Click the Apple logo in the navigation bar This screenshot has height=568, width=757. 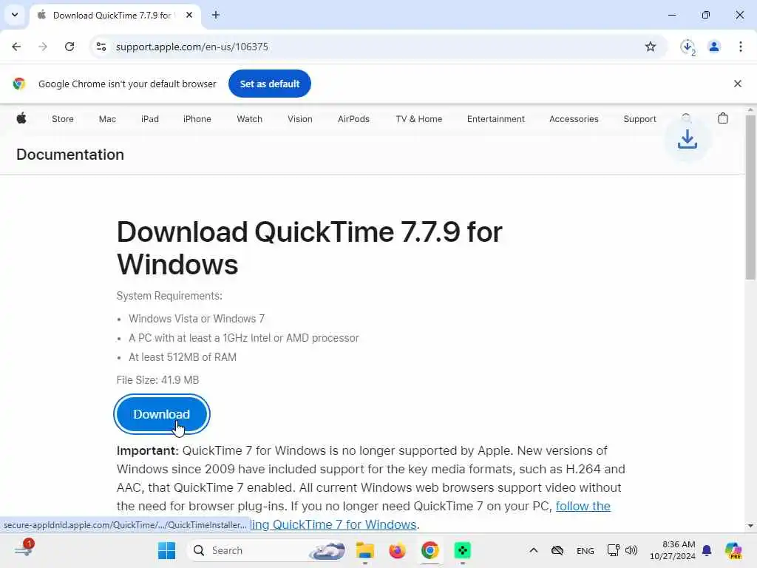tap(21, 118)
